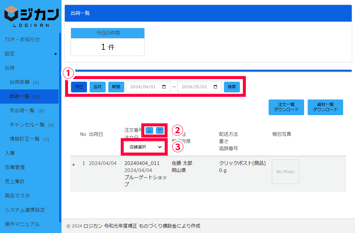355x233 pixels.
Task: Expand the 設定 menu plus icon
Action: click(x=55, y=54)
